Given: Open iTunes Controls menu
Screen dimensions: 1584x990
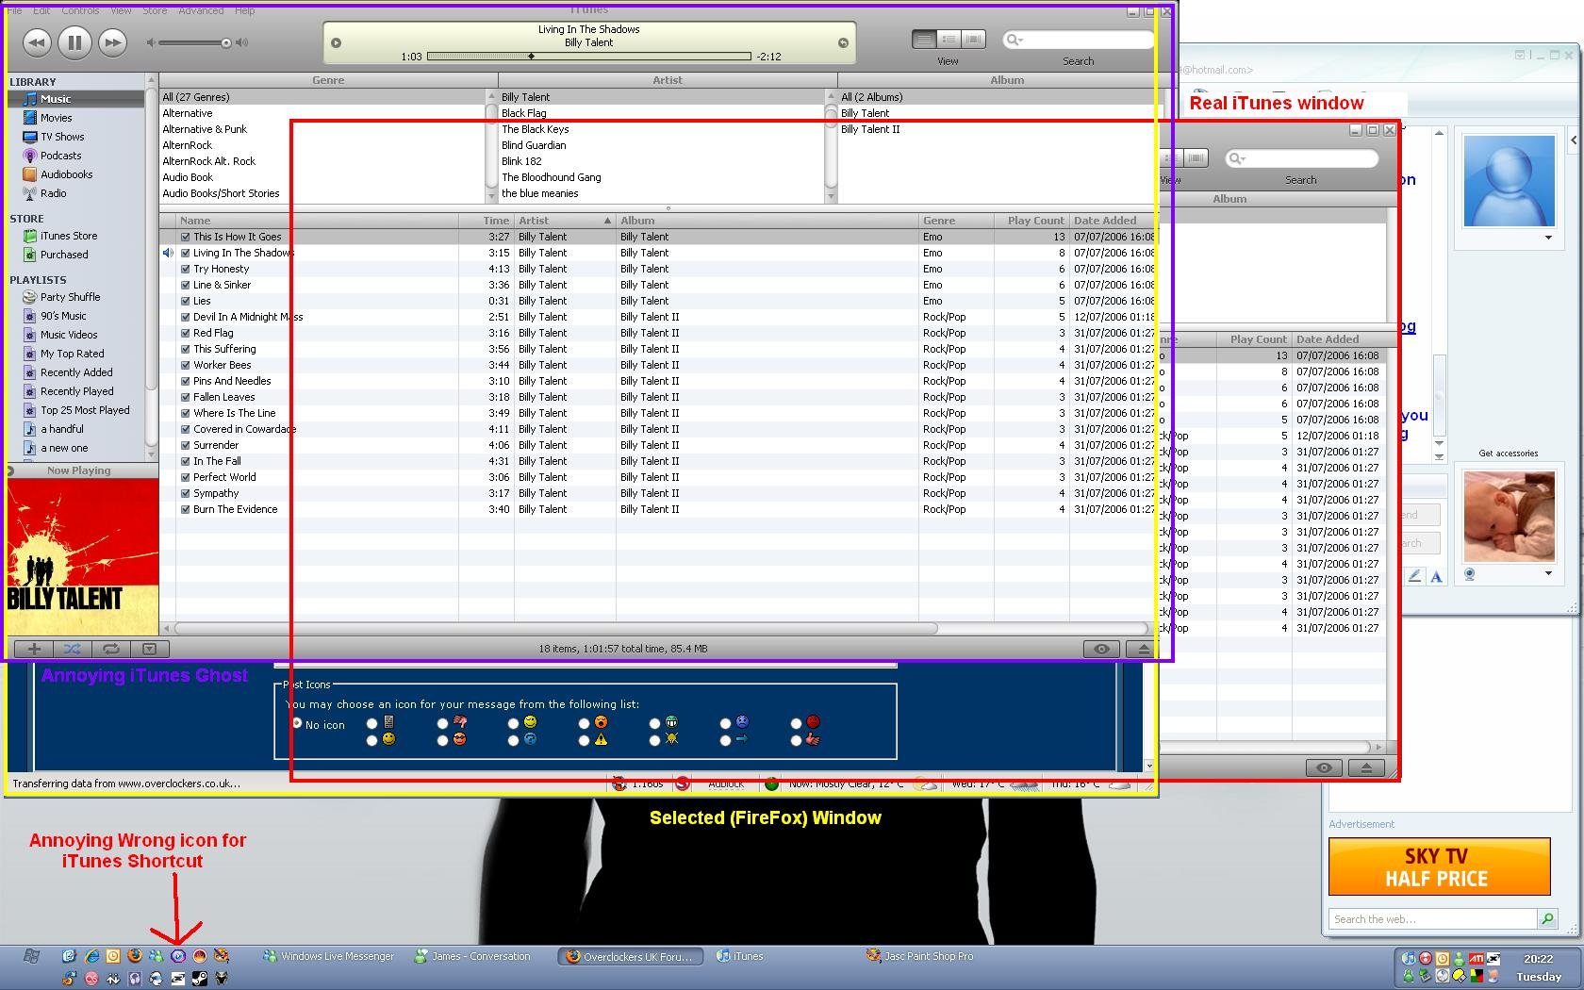Looking at the screenshot, I should [x=80, y=10].
